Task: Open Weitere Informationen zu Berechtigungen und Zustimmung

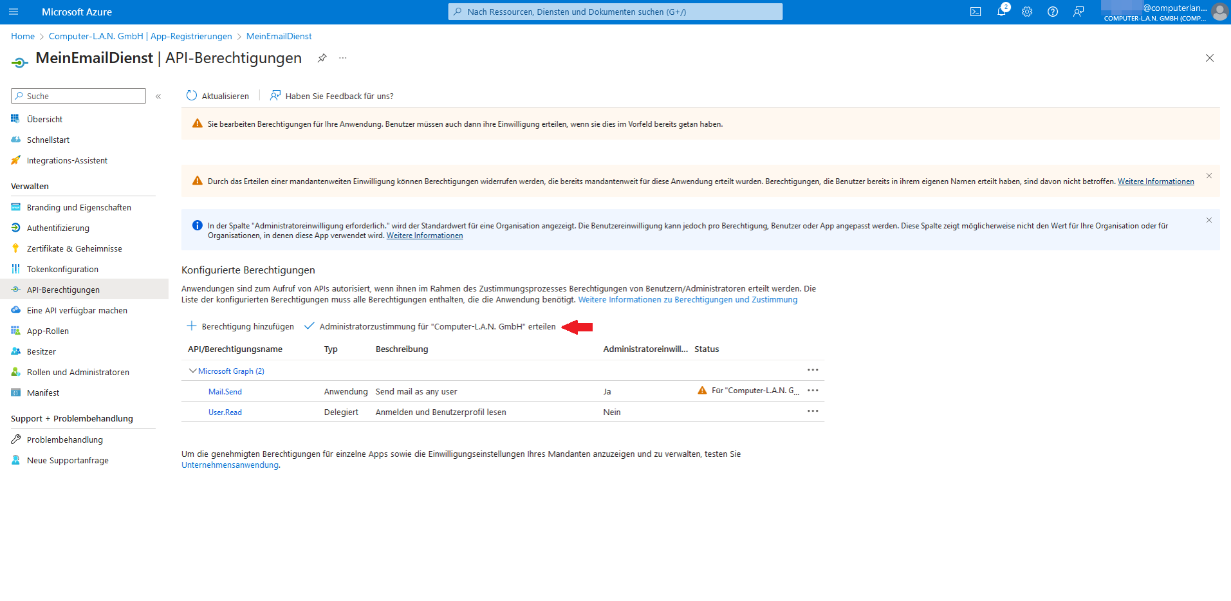Action: (x=688, y=300)
